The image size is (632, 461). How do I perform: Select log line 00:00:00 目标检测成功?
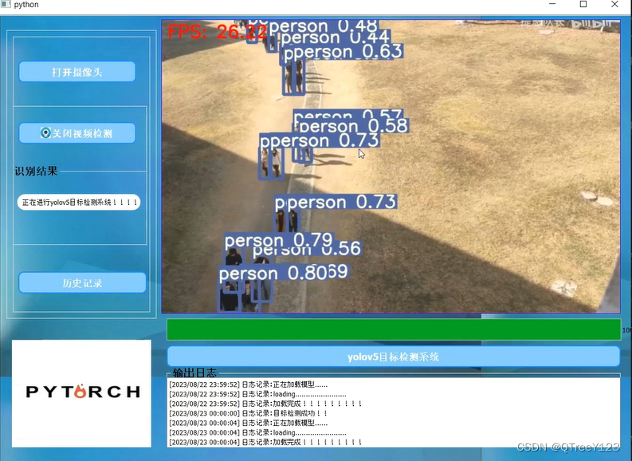pyautogui.click(x=249, y=413)
